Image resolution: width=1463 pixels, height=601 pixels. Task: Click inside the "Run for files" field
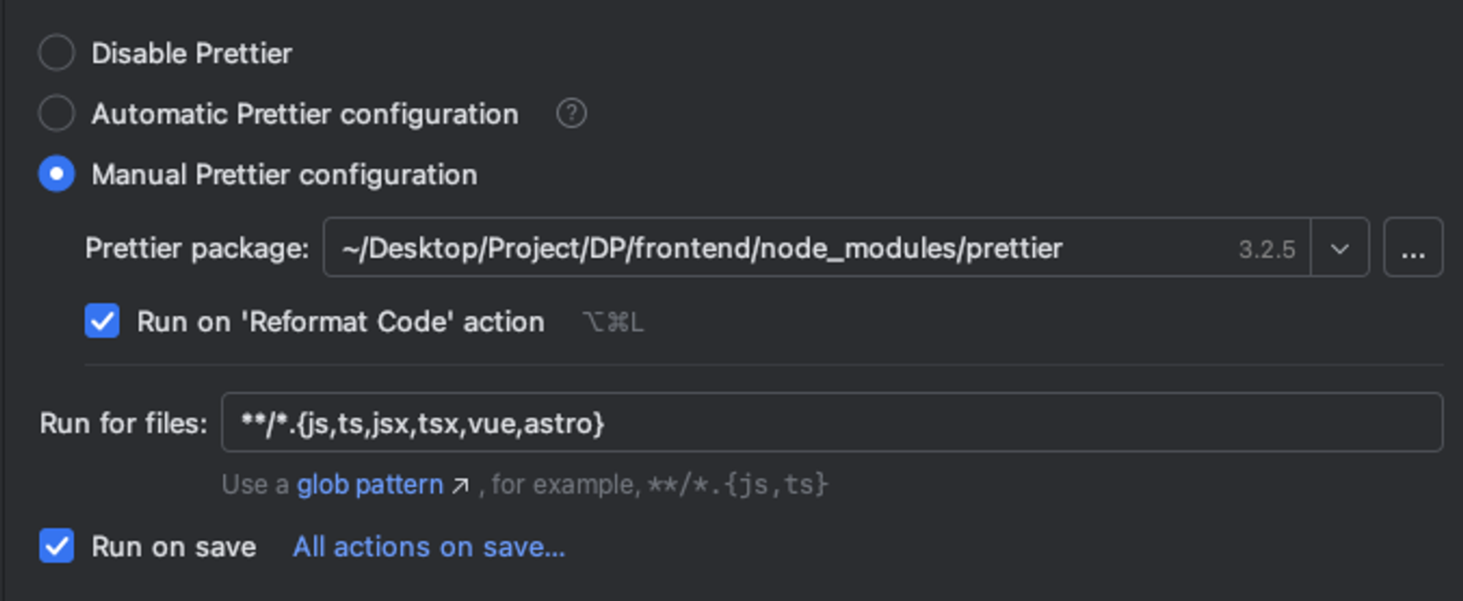(658, 423)
